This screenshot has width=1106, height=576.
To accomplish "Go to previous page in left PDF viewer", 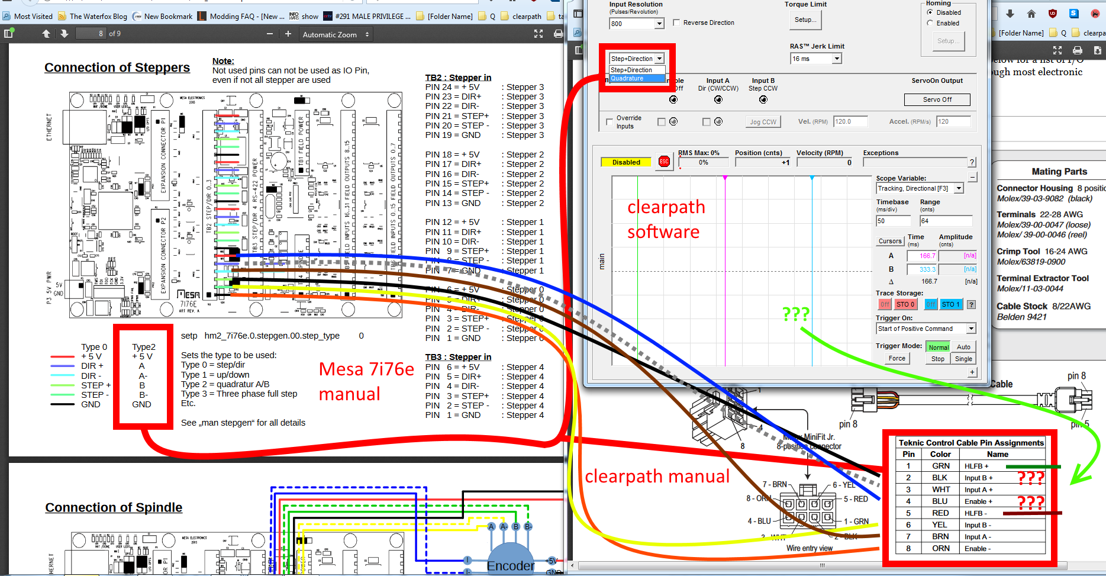I will 46,34.
